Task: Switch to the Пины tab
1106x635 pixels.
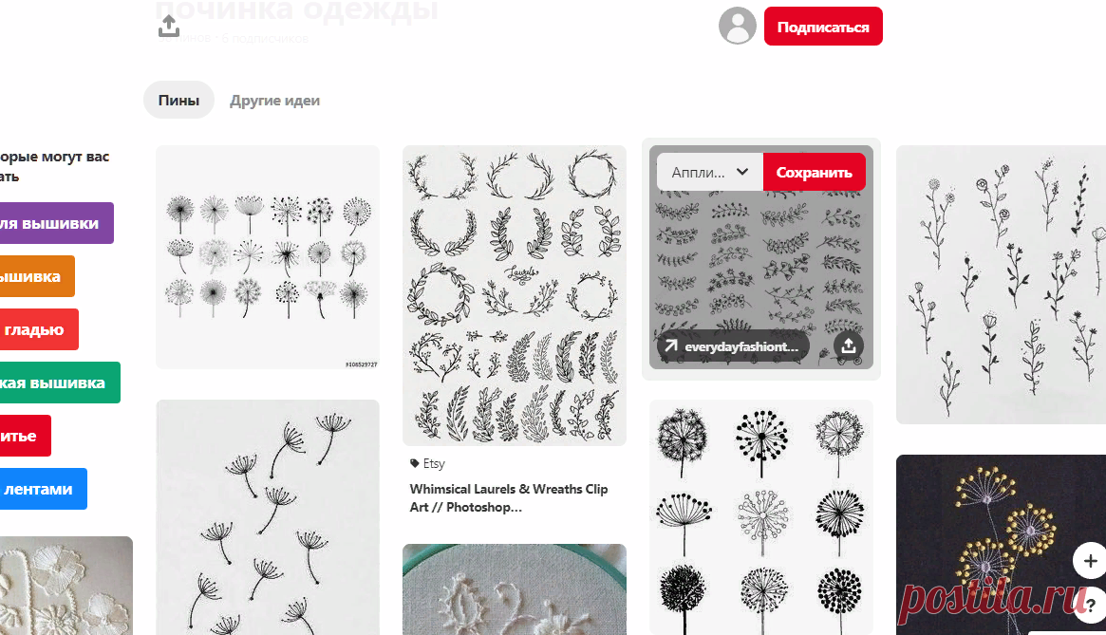Action: [x=178, y=101]
